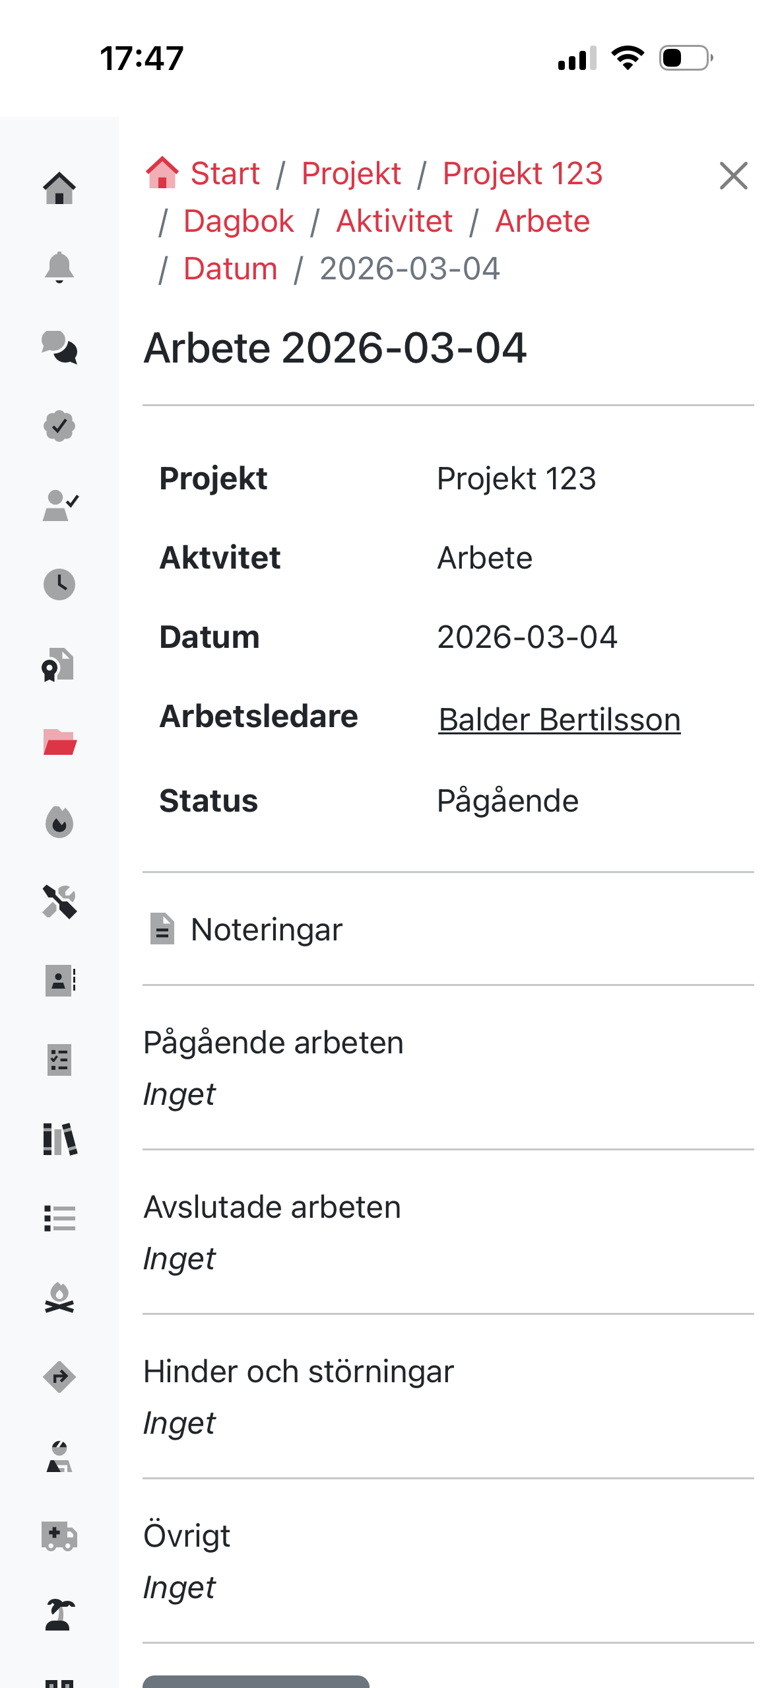Go to Start breadcrumb link
This screenshot has height=1688, width=778.
coord(224,174)
